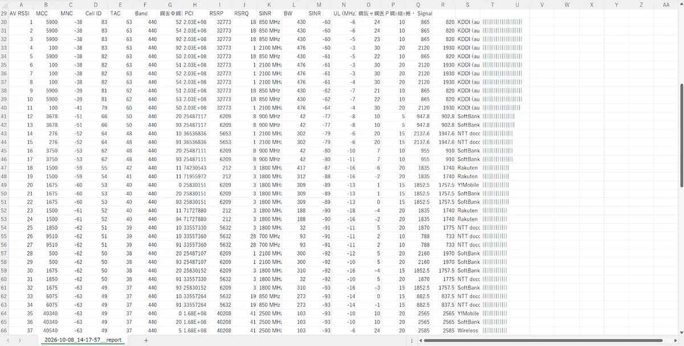The image size is (684, 346).
Task: Select the 'PCI' header cell
Action: 195,13
